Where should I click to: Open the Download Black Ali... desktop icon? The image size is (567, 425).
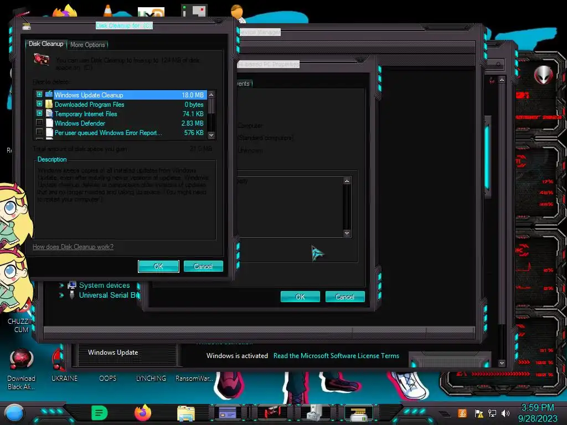click(x=22, y=369)
